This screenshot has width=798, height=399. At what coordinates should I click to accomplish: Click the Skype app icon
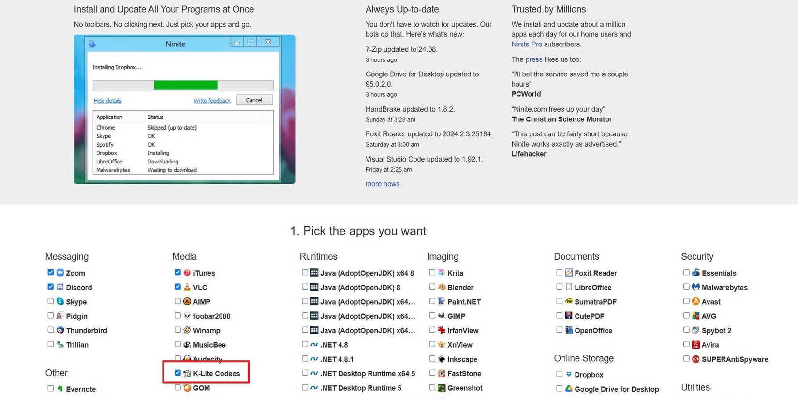[x=60, y=301]
